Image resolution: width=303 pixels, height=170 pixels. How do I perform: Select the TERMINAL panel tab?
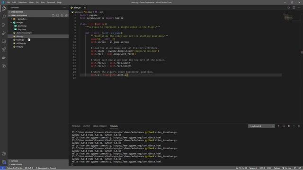114,126
